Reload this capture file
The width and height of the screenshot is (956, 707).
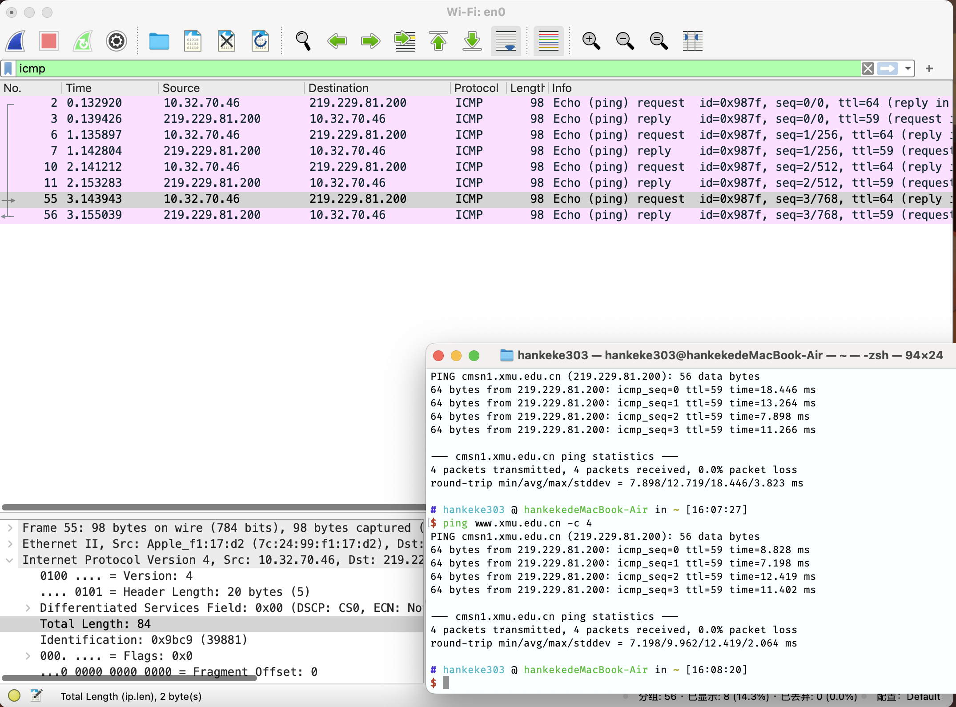(x=260, y=41)
